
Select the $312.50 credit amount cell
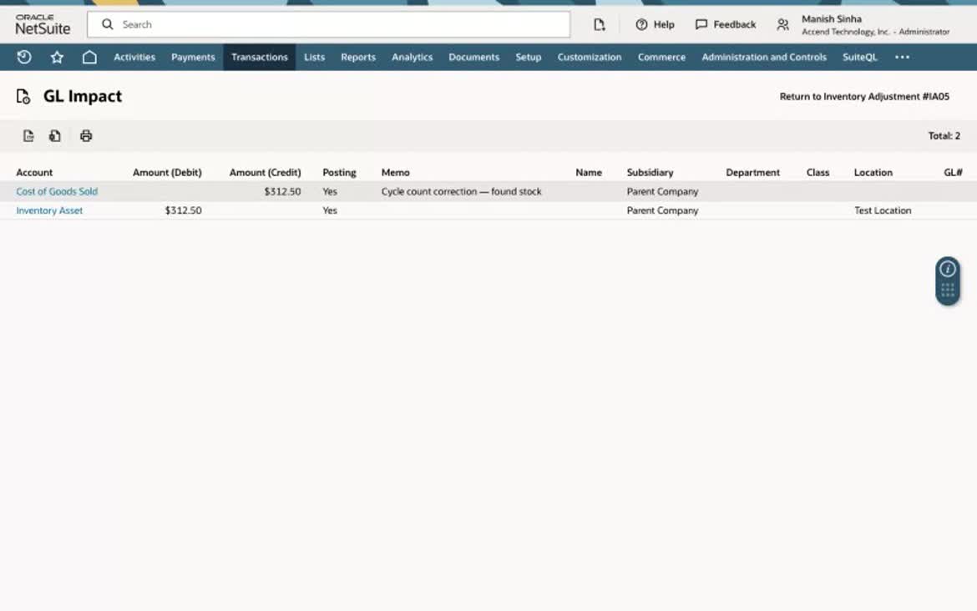[282, 192]
